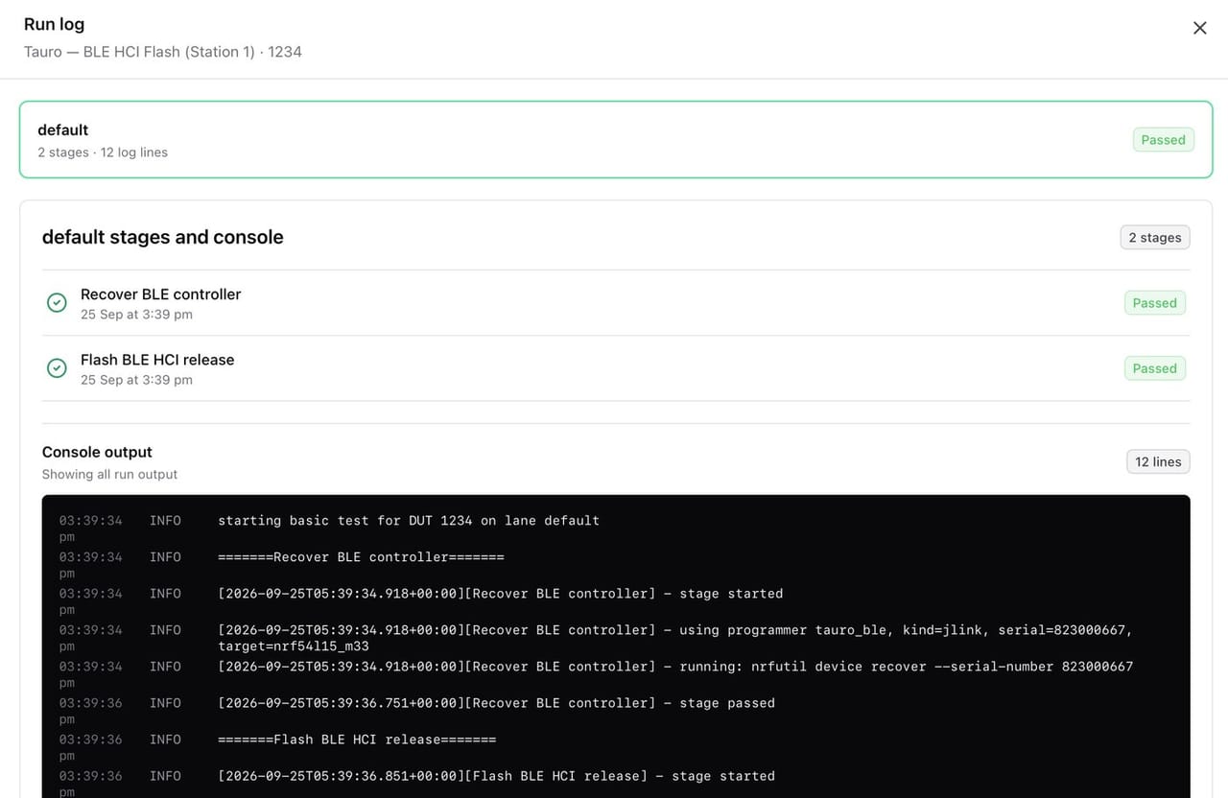Close the Run log dialog
The width and height of the screenshot is (1228, 798).
(1199, 28)
